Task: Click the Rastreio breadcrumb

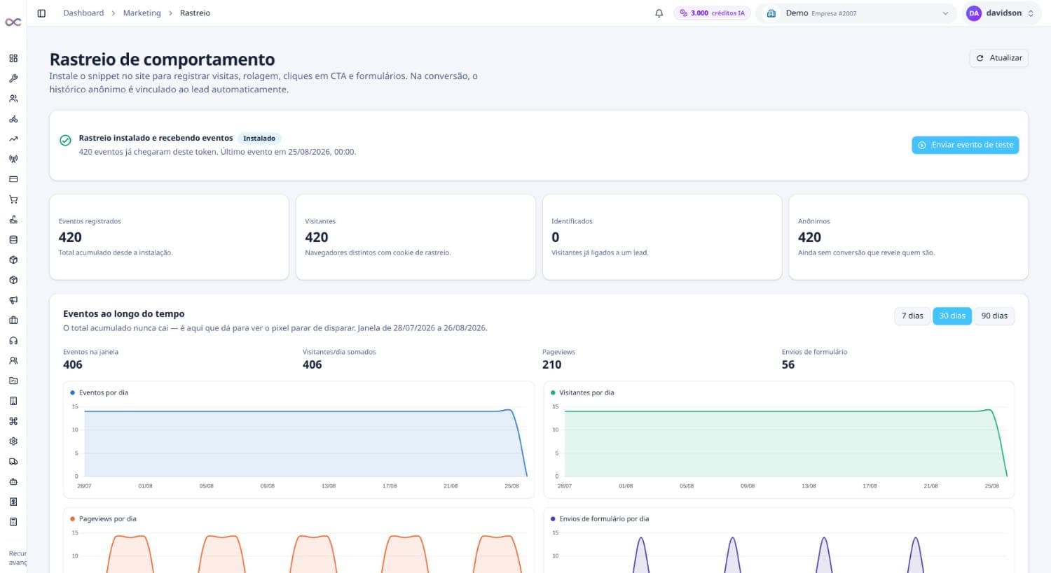Action: point(195,13)
